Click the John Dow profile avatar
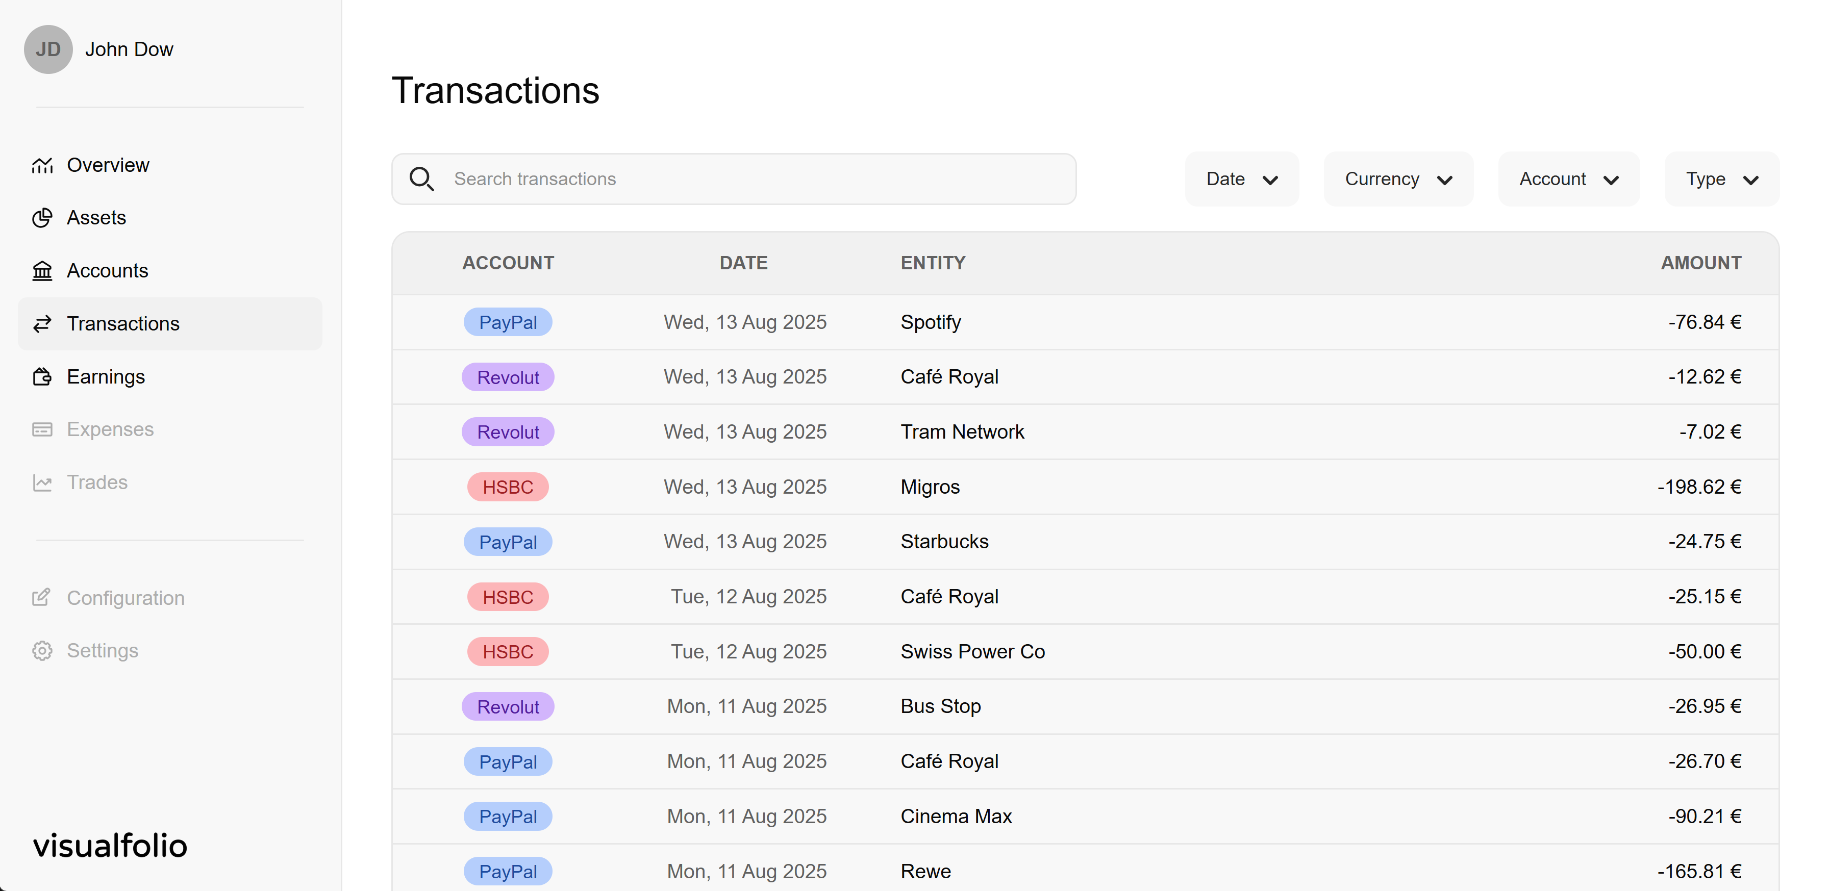 (48, 49)
